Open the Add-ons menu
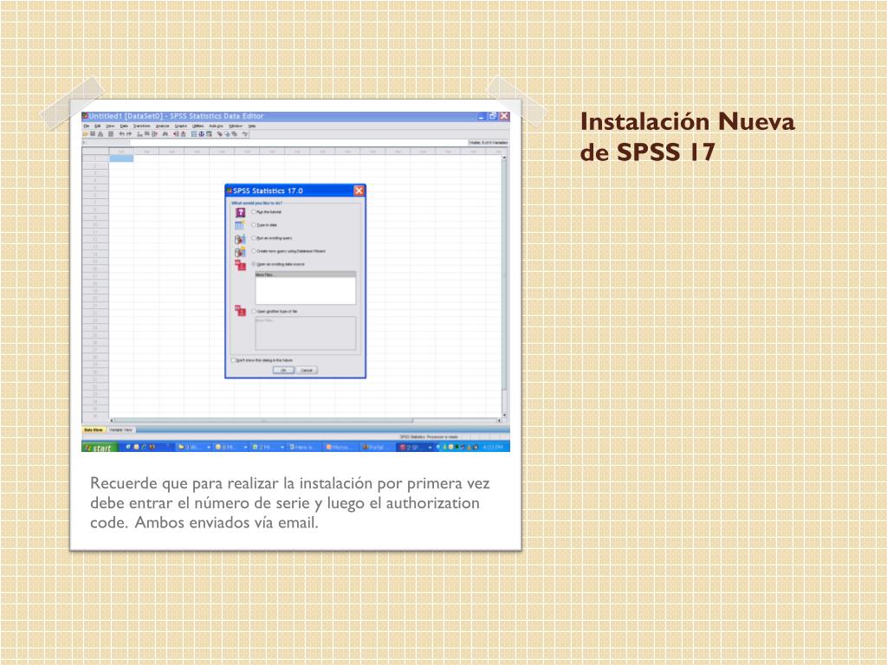 click(x=216, y=126)
